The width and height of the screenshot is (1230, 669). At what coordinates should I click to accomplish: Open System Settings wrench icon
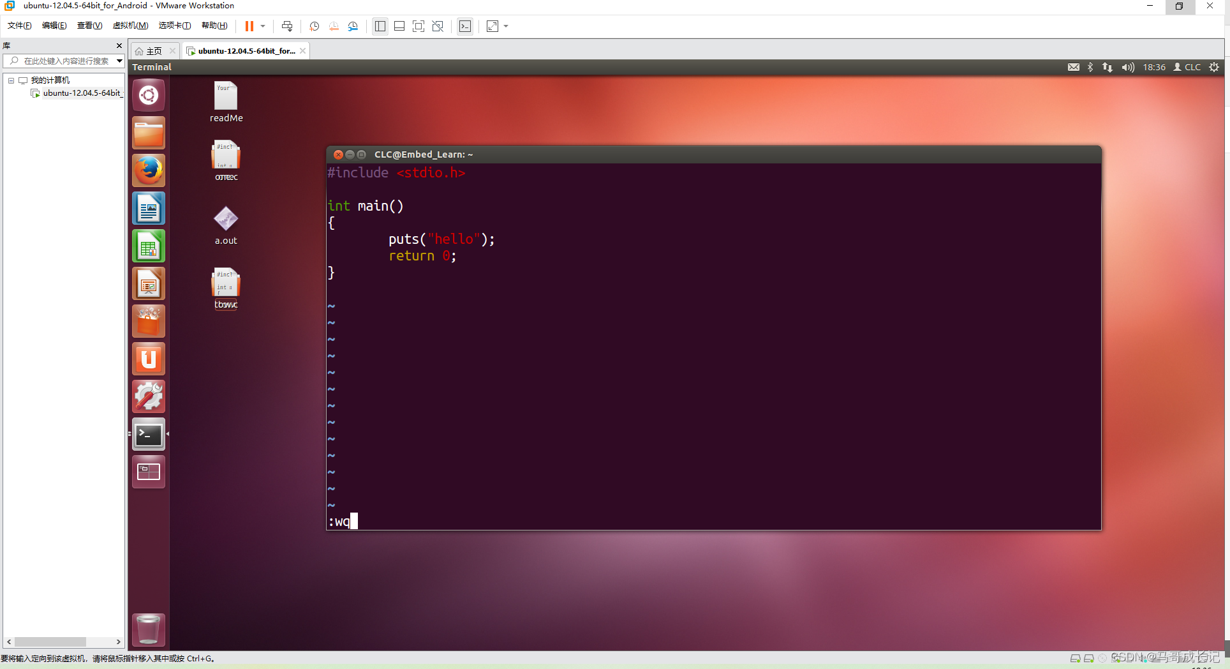(x=149, y=396)
